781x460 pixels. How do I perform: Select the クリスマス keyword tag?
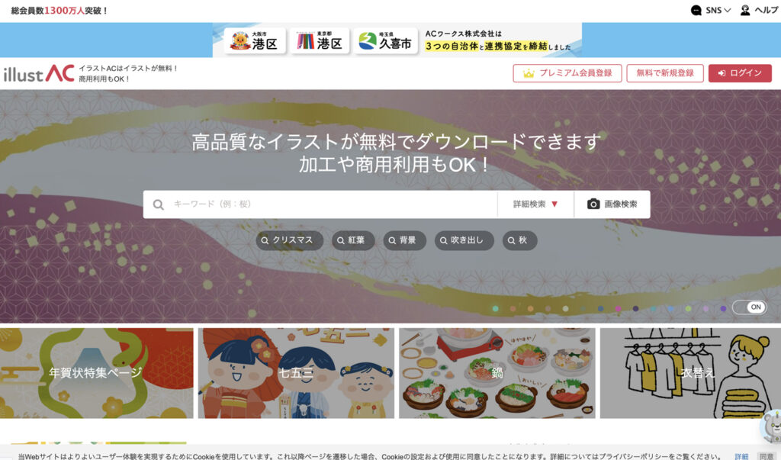point(289,240)
